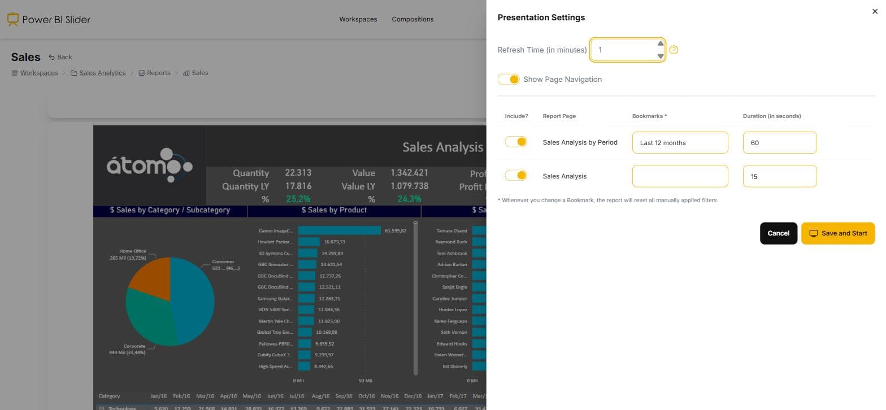Image resolution: width=886 pixels, height=410 pixels.
Task: Click the duration field showing 15
Action: point(780,176)
